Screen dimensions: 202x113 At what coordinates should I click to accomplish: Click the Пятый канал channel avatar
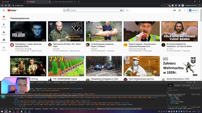point(12,45)
